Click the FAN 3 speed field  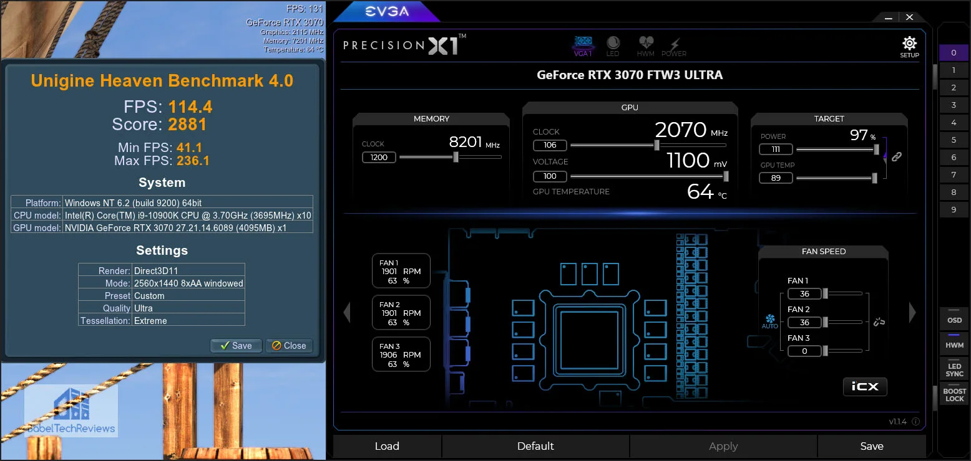coord(804,351)
